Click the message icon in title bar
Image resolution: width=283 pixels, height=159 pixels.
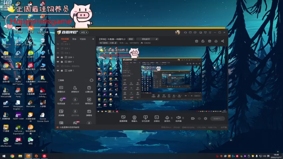click(x=190, y=33)
